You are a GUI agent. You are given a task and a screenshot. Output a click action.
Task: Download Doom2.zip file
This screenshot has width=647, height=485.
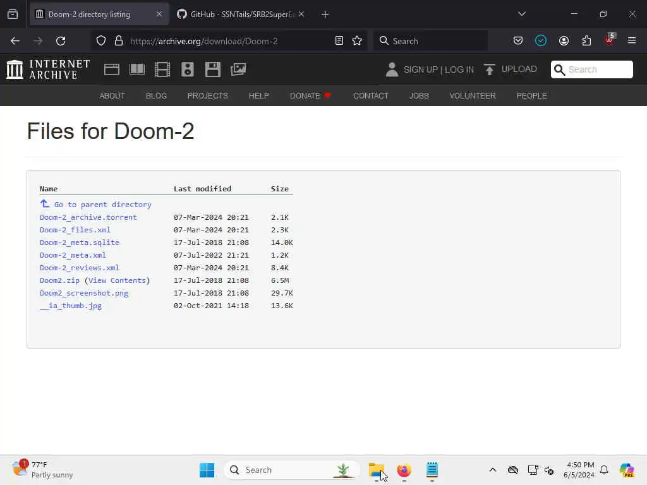tap(59, 280)
